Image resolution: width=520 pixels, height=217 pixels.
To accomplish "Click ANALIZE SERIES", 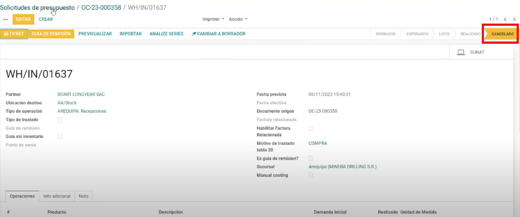I will 167,34.
